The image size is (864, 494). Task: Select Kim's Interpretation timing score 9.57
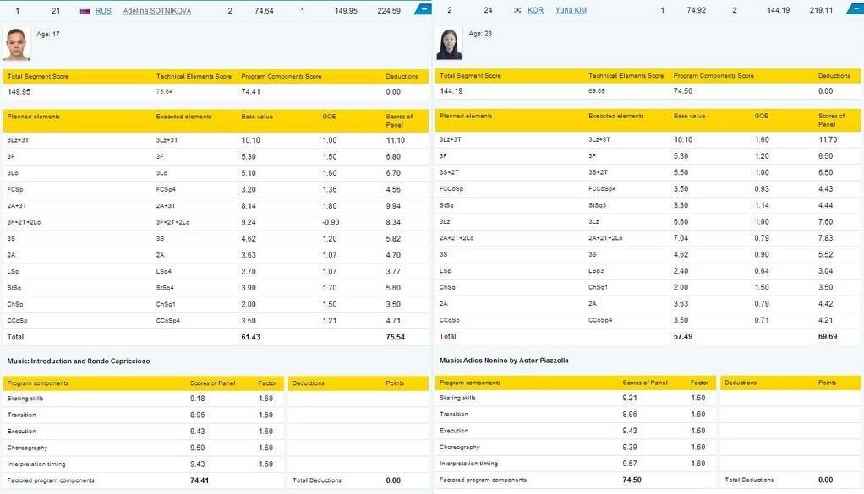(630, 464)
